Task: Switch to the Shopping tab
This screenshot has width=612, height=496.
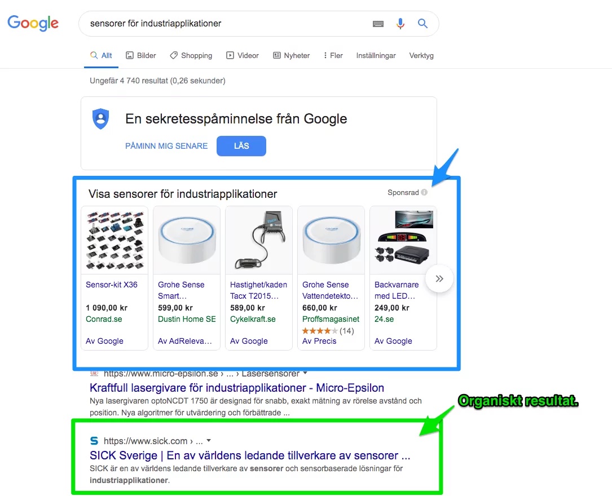Action: point(191,55)
